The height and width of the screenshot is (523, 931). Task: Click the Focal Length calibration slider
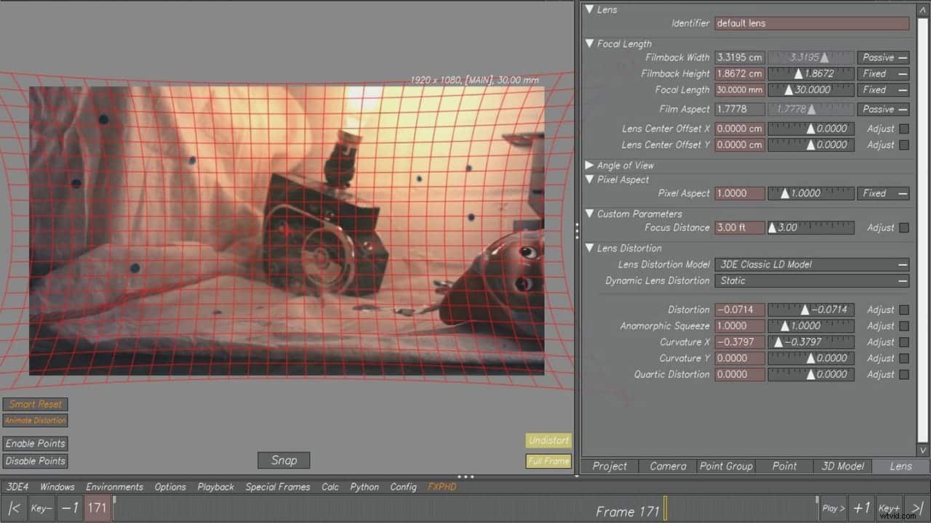point(810,89)
